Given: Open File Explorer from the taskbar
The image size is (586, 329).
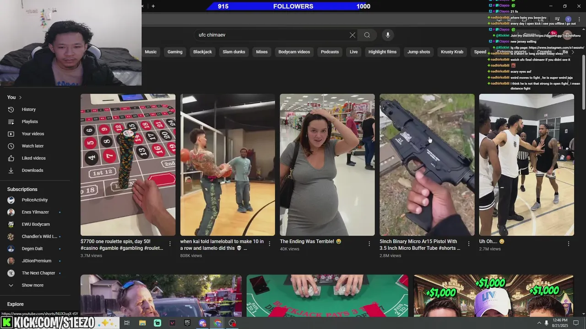Looking at the screenshot, I should (142, 323).
